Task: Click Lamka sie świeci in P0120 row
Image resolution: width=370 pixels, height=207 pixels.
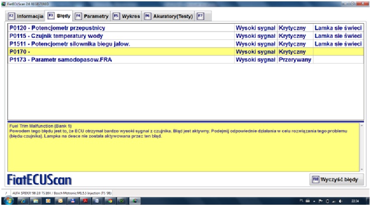Action: [338, 28]
